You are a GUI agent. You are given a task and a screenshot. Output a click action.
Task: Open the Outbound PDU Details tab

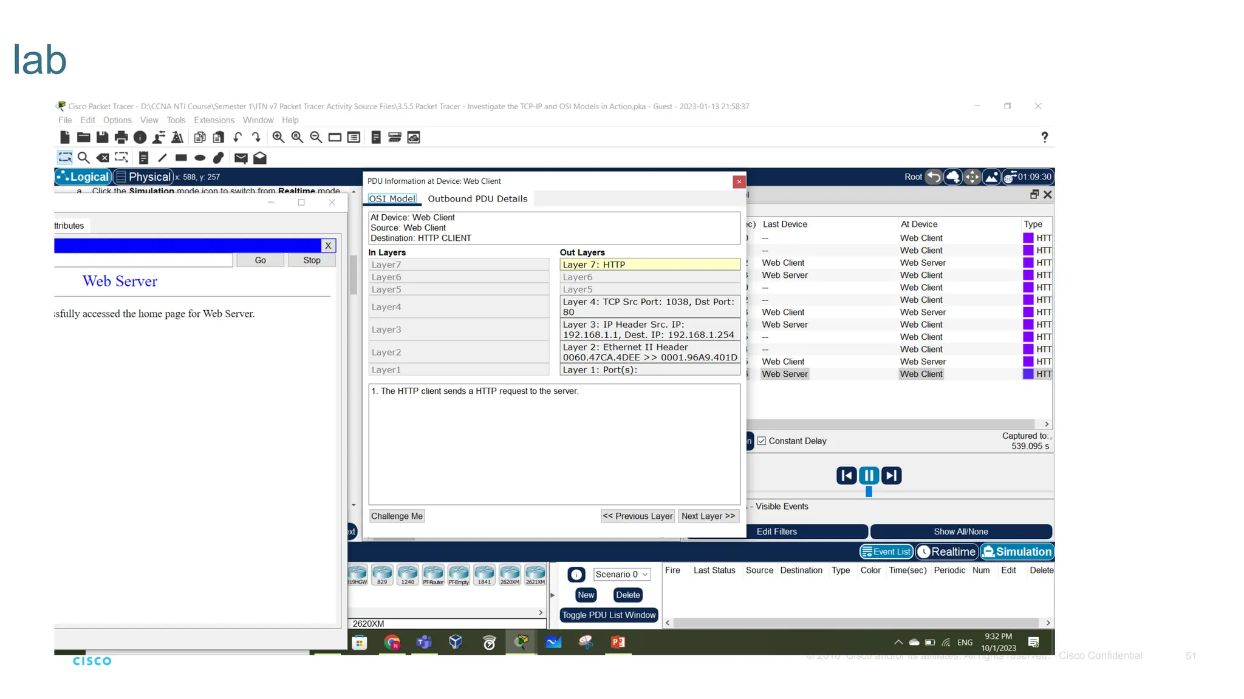click(x=477, y=199)
